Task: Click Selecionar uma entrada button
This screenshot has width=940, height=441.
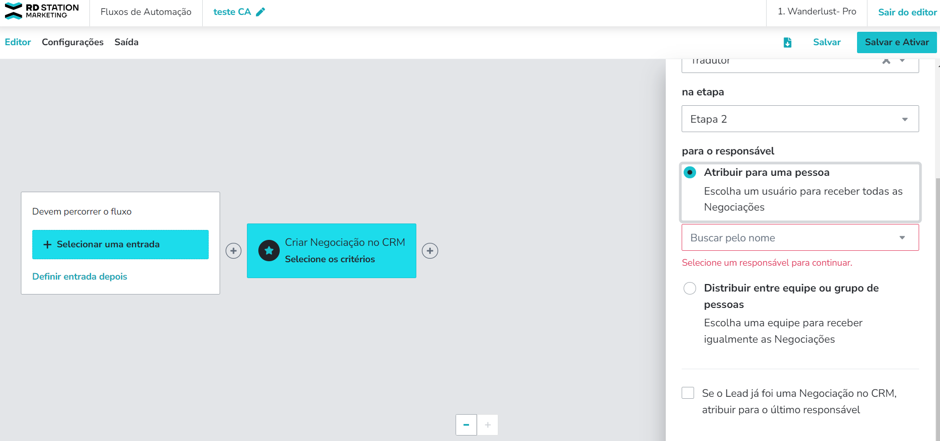Action: click(x=120, y=244)
